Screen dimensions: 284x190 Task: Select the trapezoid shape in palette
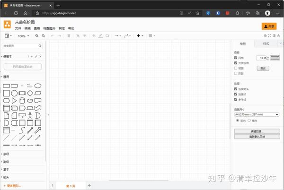(x=30, y=108)
